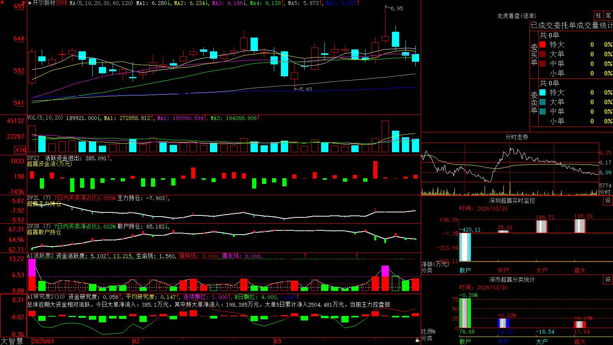Switch to 笔 tick display mode
The height and width of the screenshot is (345, 613).
608,15
